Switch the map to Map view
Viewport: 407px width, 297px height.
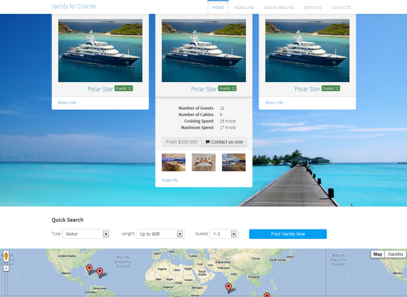[378, 254]
